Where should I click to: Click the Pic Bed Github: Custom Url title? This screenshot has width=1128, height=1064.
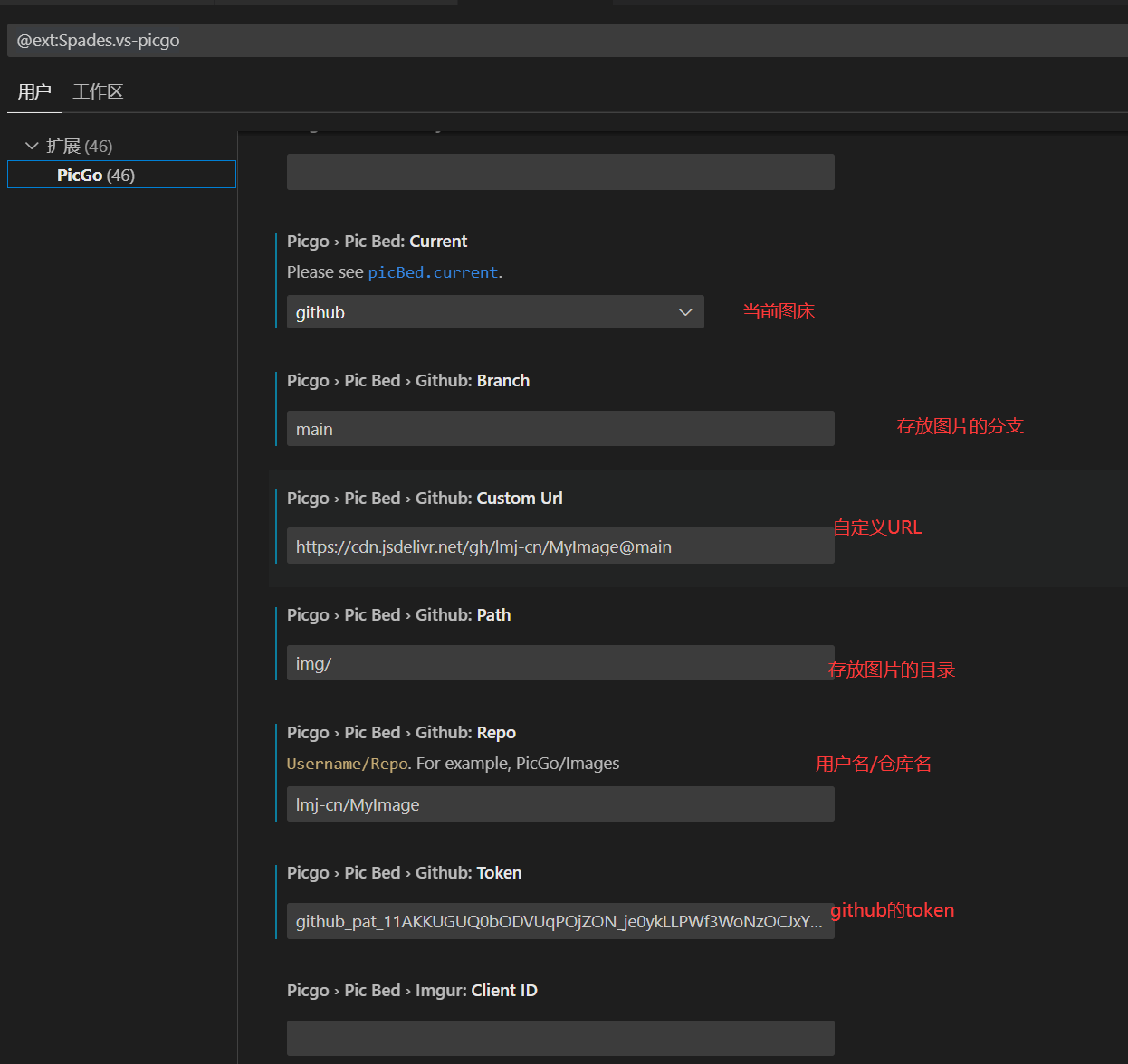tap(425, 499)
